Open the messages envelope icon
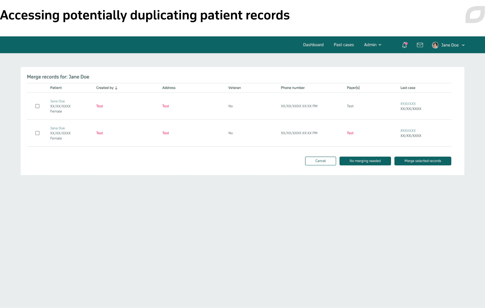The width and height of the screenshot is (485, 308). tap(420, 45)
